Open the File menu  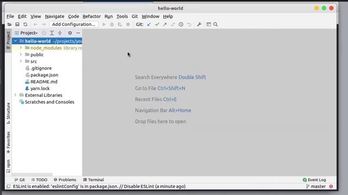(10, 16)
